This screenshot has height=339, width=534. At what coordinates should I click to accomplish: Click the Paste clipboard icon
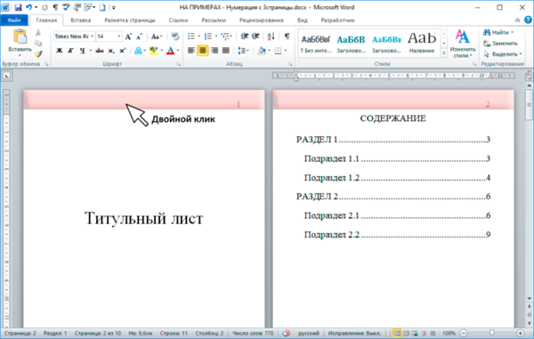coord(20,36)
